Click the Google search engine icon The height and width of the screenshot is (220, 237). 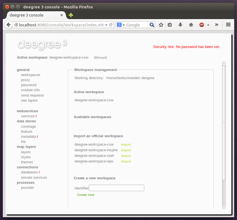coord(119,25)
